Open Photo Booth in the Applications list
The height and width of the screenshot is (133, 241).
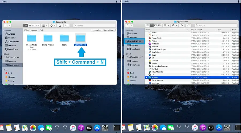[156, 38]
